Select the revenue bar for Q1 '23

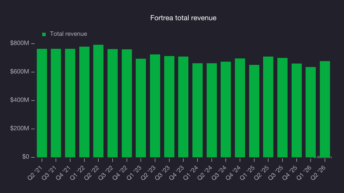pos(141,108)
